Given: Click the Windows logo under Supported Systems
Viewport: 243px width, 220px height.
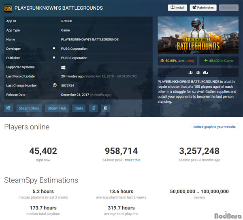Looking at the screenshot, I should click(x=63, y=68).
